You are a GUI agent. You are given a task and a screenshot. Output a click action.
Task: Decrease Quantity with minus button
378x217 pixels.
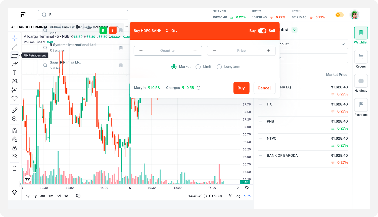pyautogui.click(x=141, y=51)
